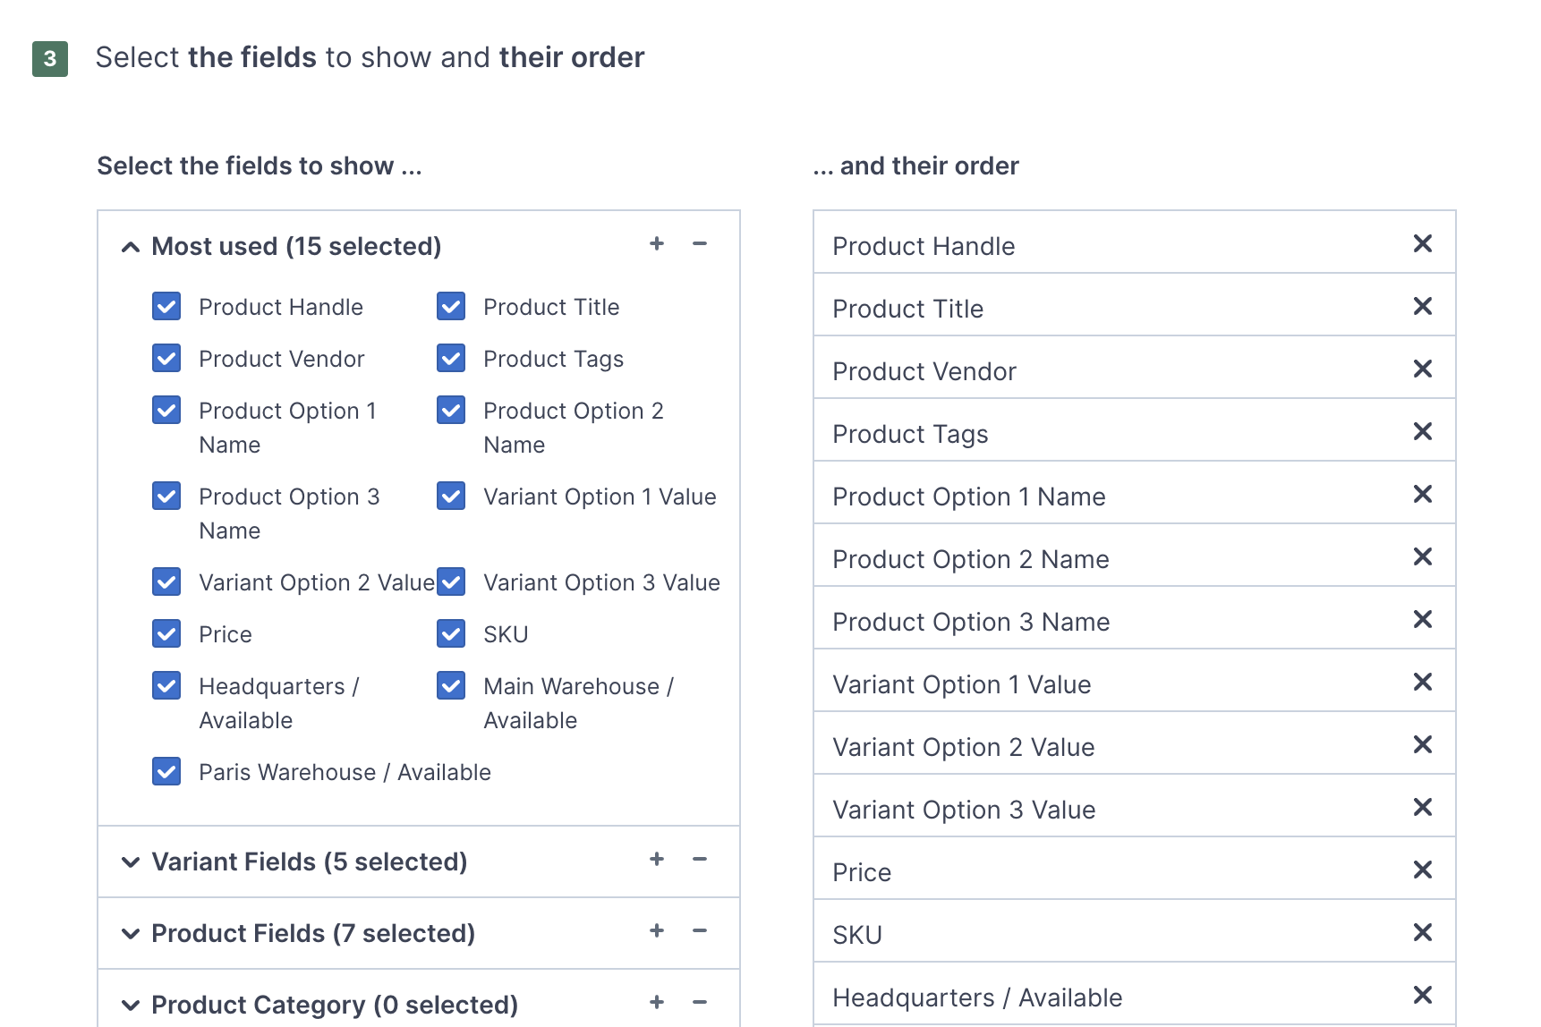Viewport: 1541px width, 1027px height.
Task: Click minus icon on Product Fields section
Action: 701,931
